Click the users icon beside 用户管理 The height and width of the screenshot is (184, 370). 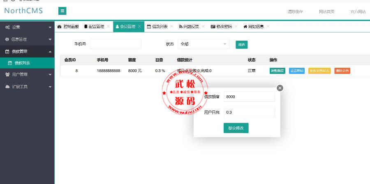(7, 74)
